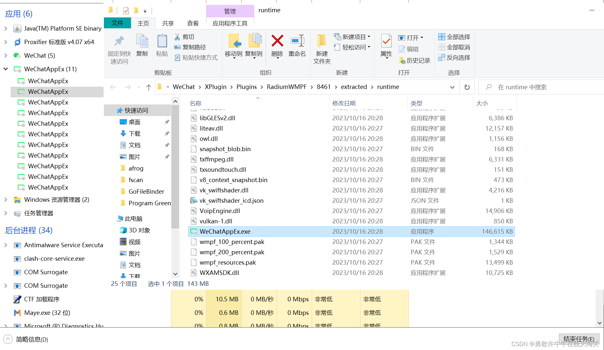Open the Easy access (轻松访问) dropdown
Image resolution: width=604 pixels, height=350 pixels.
click(352, 47)
